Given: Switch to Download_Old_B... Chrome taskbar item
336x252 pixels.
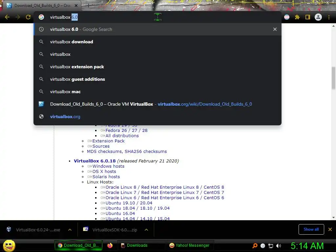Looking at the screenshot, I should tap(78, 245).
